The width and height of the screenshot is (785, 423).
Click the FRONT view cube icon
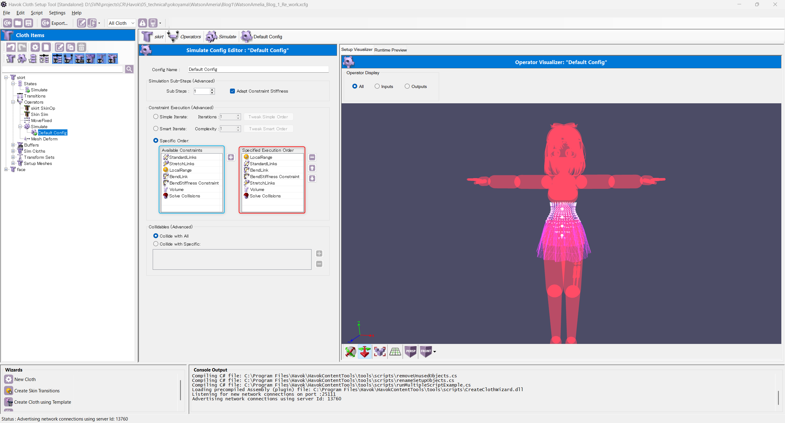pyautogui.click(x=426, y=352)
